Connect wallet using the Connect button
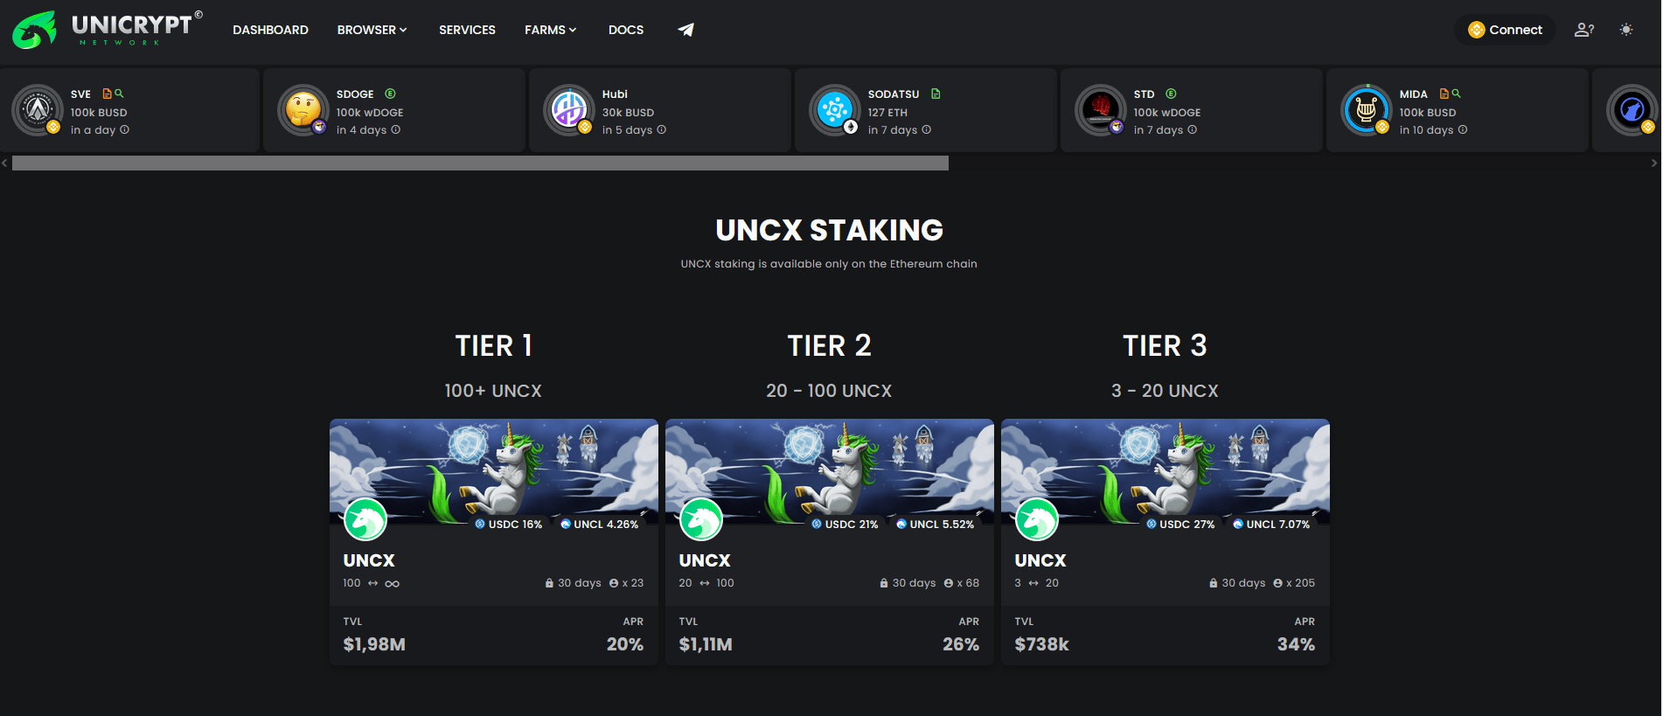Screen dimensions: 1663x716 (x=1505, y=30)
